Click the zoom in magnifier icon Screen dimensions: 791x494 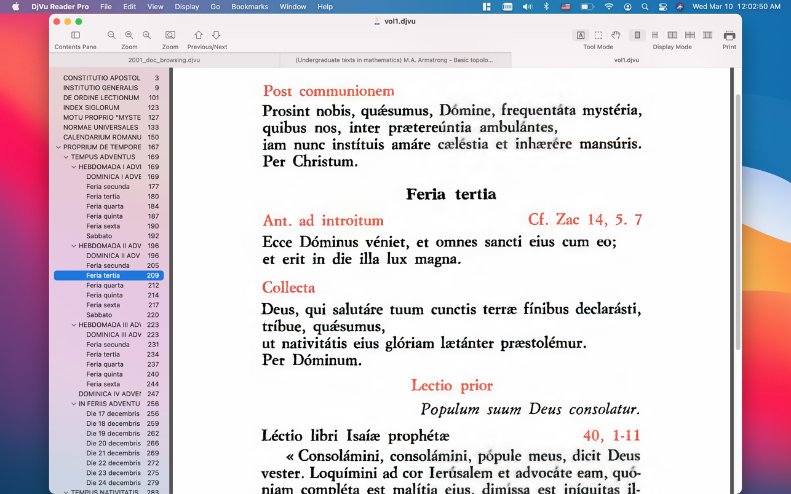tap(146, 36)
